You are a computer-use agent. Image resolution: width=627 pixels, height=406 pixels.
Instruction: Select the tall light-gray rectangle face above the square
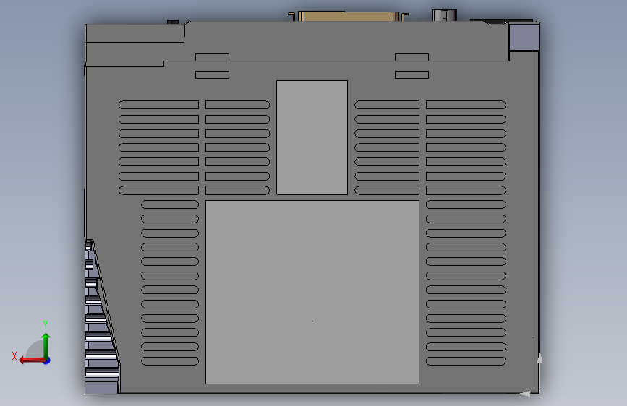coord(312,137)
